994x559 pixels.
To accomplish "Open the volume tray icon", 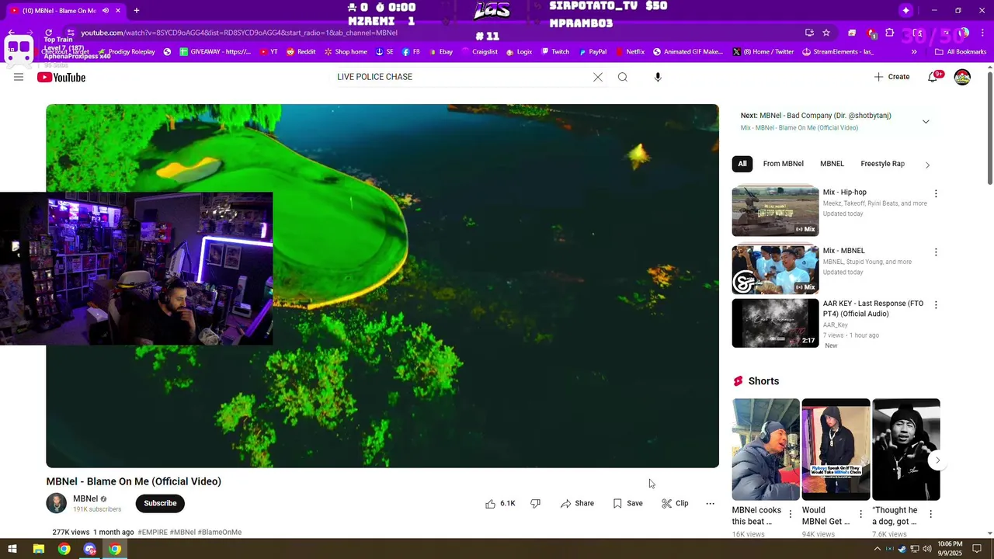I will (x=926, y=549).
